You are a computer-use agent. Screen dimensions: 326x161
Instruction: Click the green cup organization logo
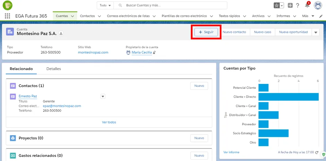tap(8, 6)
